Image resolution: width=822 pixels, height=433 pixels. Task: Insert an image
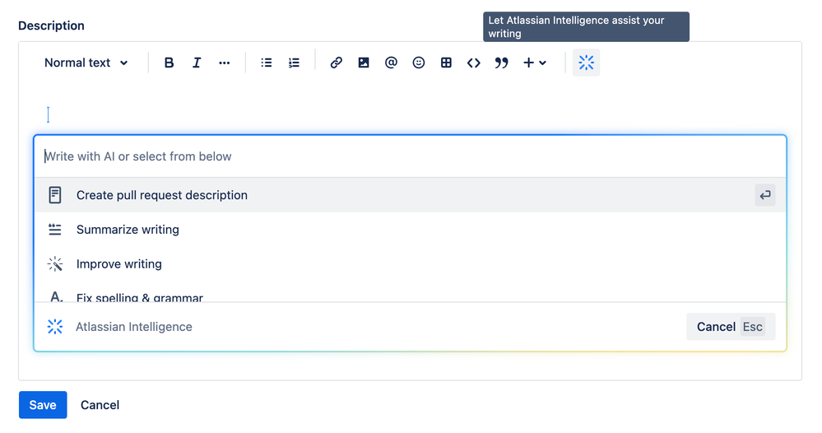point(364,63)
